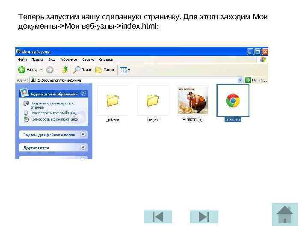This screenshot has width=308, height=231.
Task: Minimize the explorer window
Action: [250, 52]
